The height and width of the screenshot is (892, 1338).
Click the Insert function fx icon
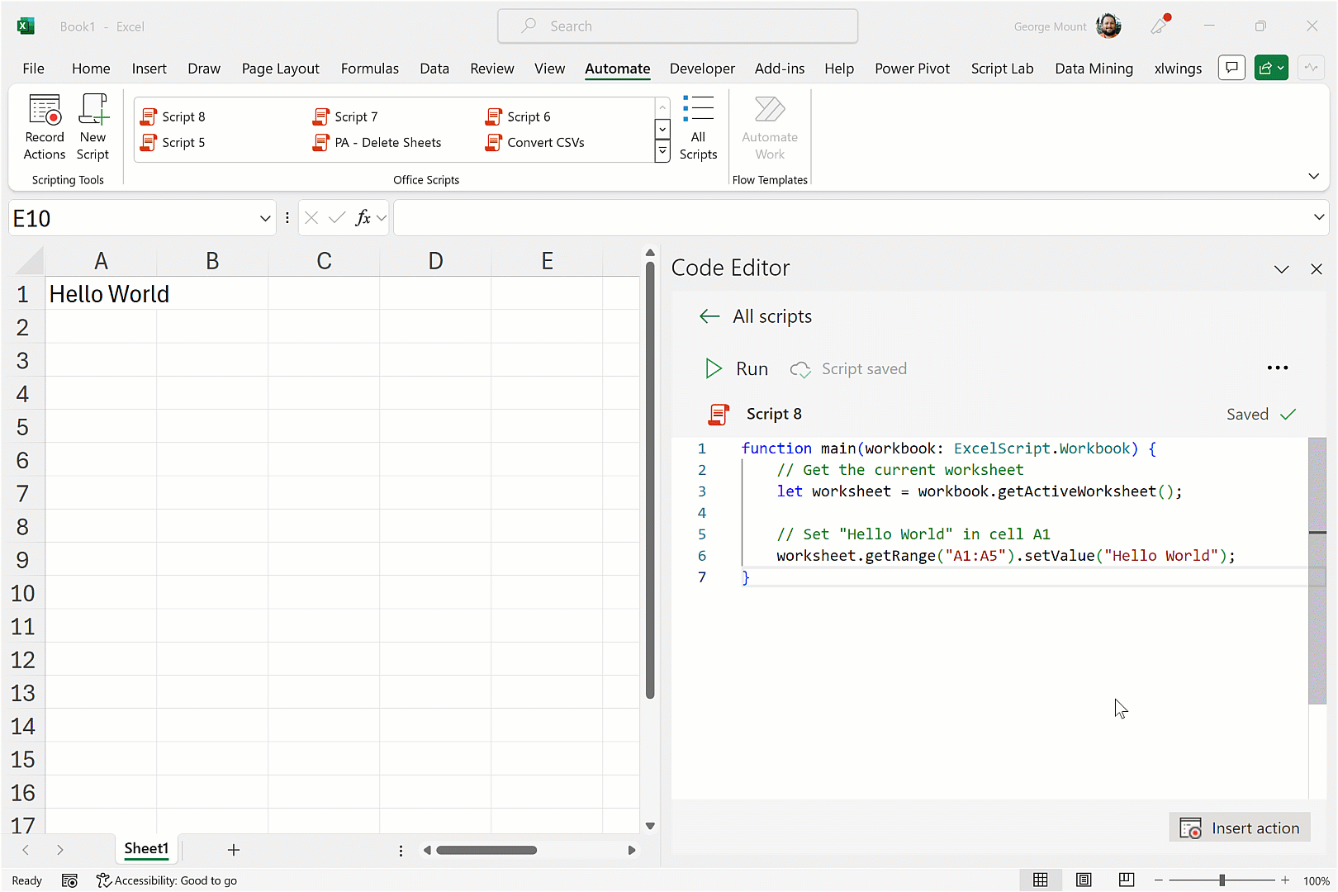point(363,218)
